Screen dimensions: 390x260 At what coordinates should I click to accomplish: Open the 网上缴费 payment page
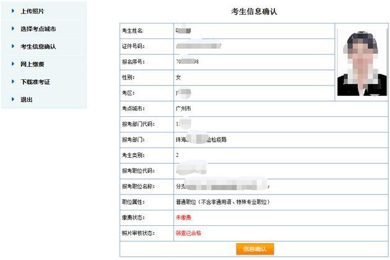pos(32,64)
